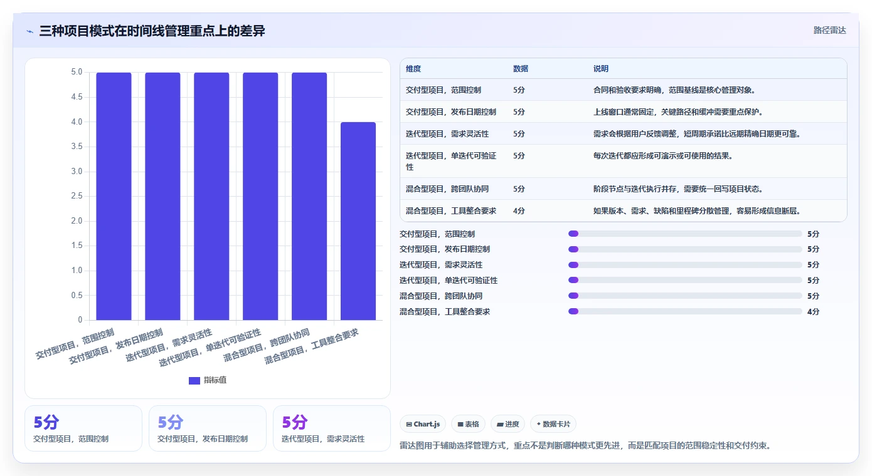The image size is (872, 476).
Task: Toggle the 指标值 legend item
Action: (x=208, y=380)
